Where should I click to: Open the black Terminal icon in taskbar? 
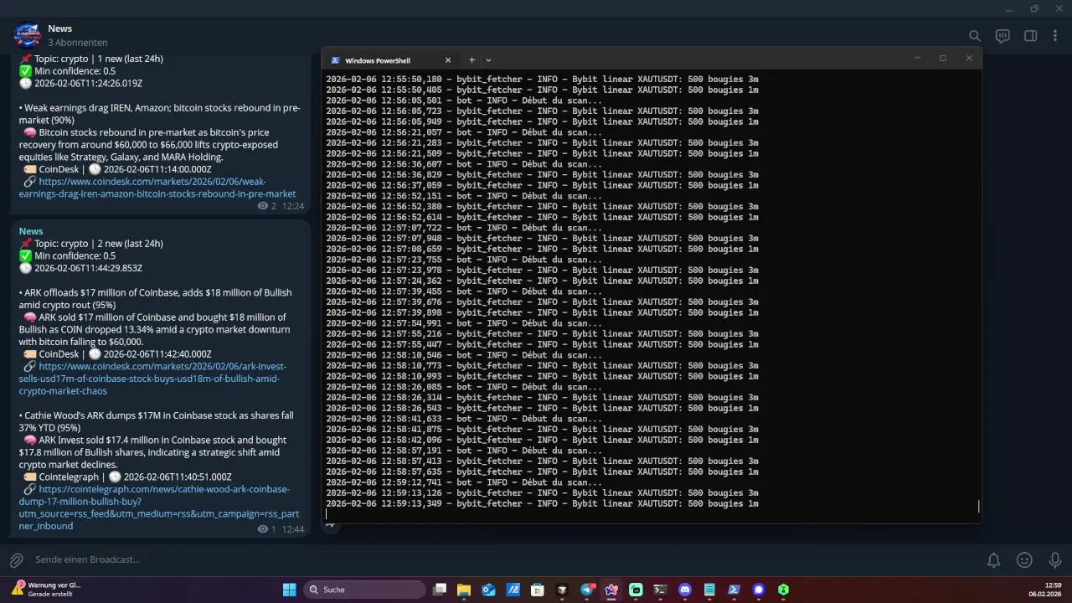click(660, 590)
